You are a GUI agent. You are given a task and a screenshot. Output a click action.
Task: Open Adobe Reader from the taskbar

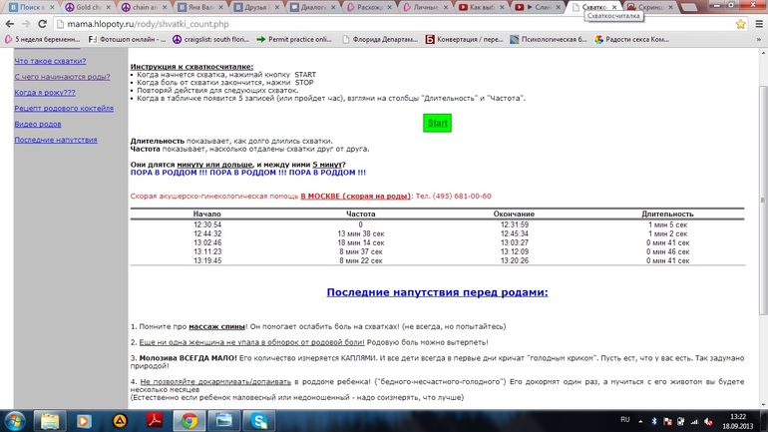[155, 421]
